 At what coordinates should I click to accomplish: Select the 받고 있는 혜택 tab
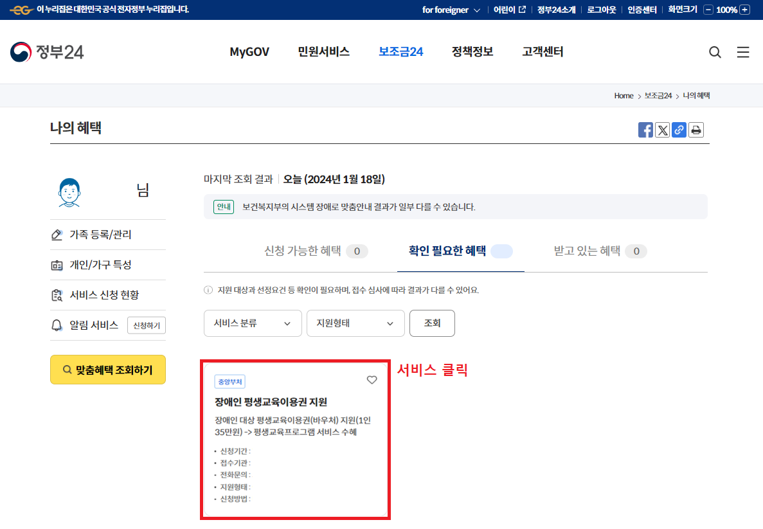600,251
